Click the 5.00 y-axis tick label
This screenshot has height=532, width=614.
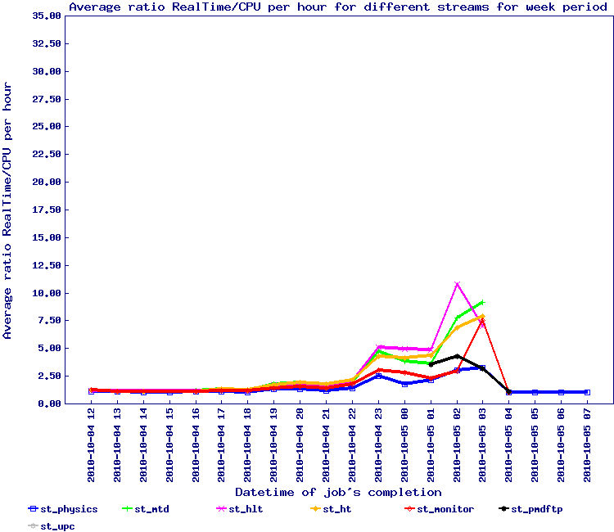pyautogui.click(x=49, y=349)
